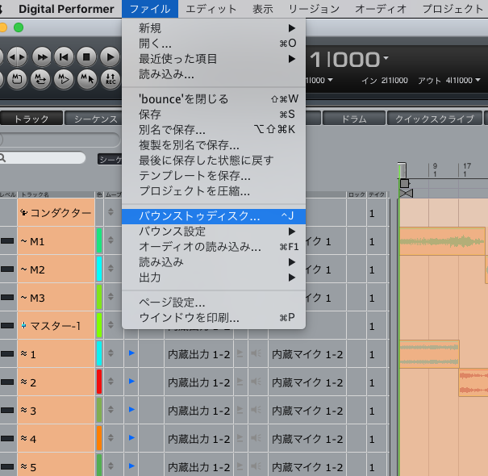The height and width of the screenshot is (476, 488).
Task: Toggle the link memory to selection button
Action: 87,79
